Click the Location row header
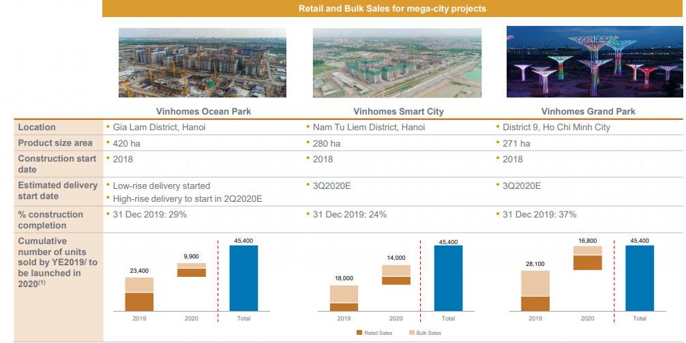Viewport: 686px width, 343px height. (37, 128)
